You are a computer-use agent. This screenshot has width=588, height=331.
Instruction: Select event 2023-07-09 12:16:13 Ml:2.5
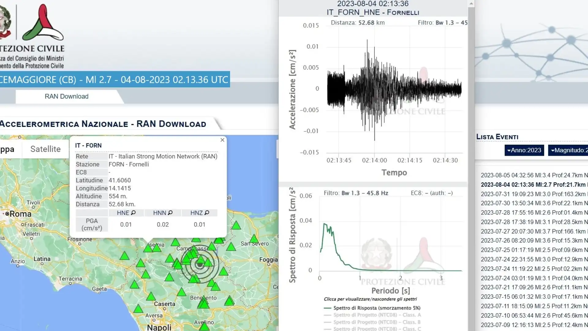(534, 325)
